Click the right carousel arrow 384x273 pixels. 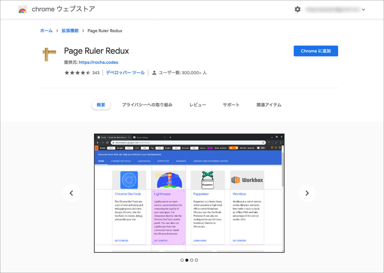[307, 193]
